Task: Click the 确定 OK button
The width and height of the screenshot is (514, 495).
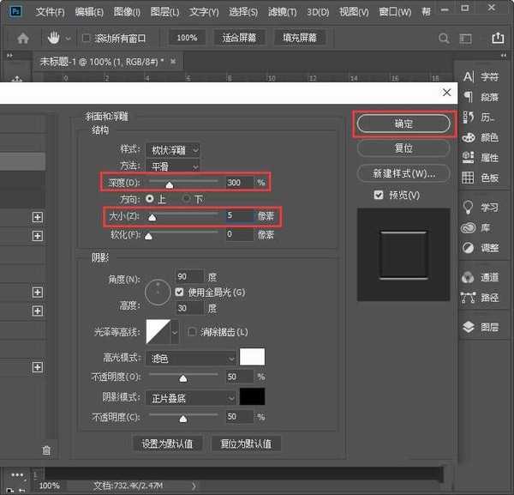Action: [x=403, y=124]
